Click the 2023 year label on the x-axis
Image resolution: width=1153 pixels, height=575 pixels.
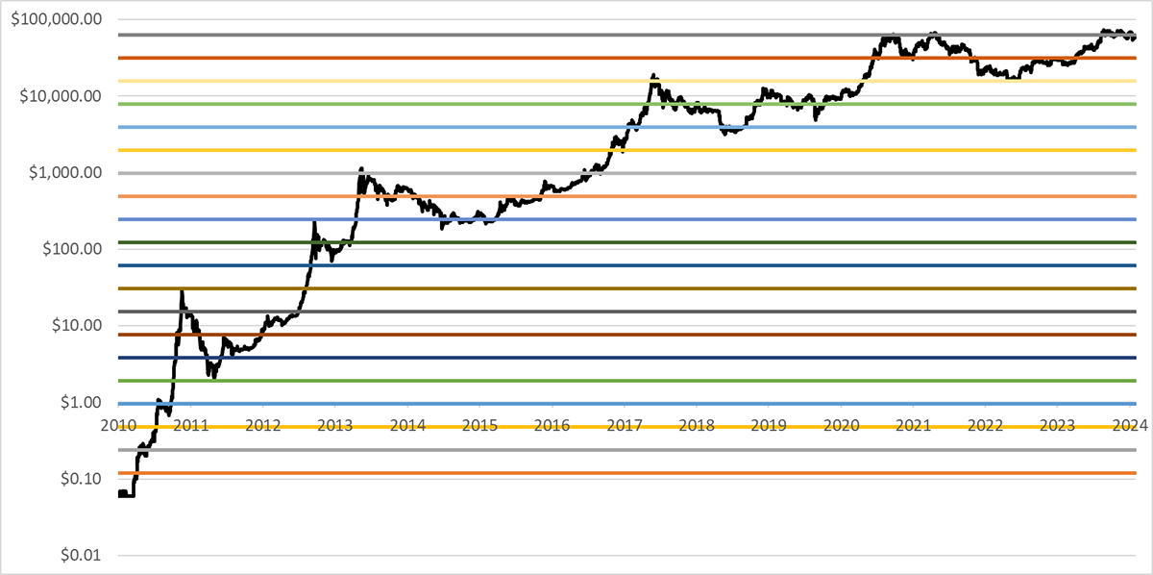click(x=1058, y=424)
